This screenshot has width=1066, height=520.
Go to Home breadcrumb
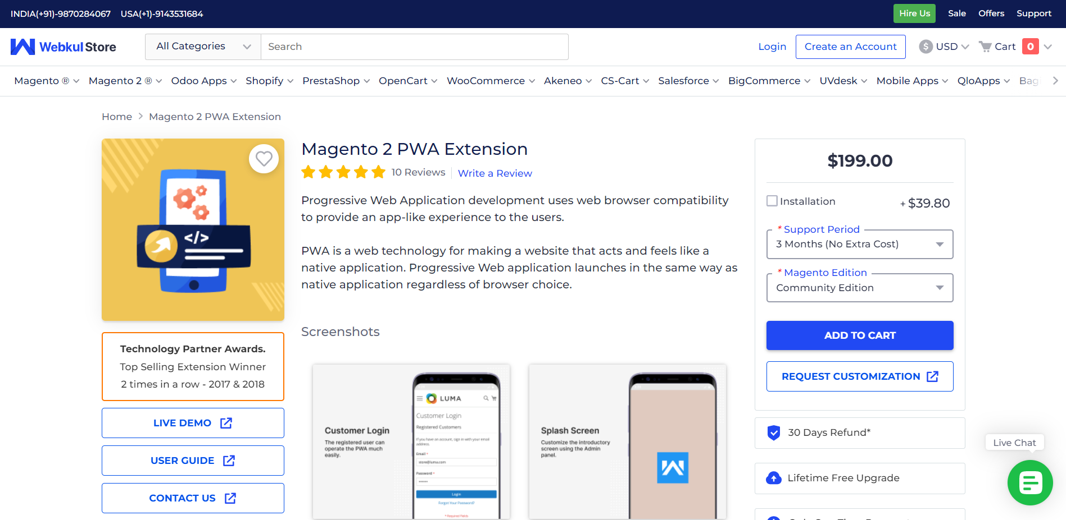click(x=117, y=117)
